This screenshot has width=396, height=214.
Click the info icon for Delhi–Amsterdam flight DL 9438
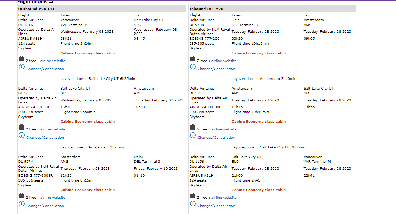pos(193,67)
